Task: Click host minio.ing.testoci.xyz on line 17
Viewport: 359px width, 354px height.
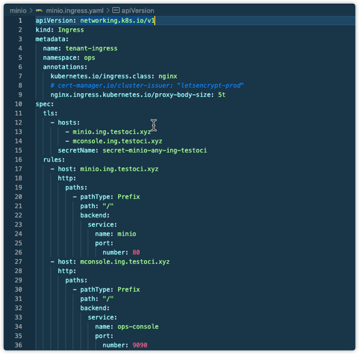Action: (119, 169)
